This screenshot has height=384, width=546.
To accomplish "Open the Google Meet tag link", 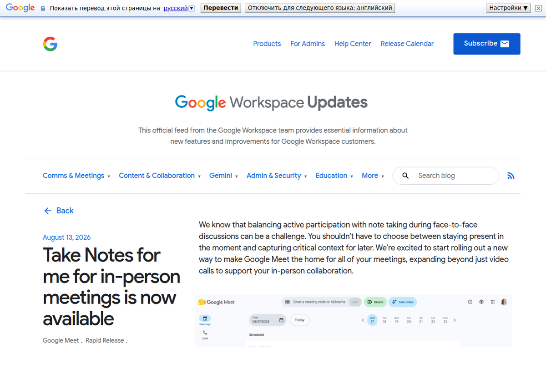I will coord(61,340).
